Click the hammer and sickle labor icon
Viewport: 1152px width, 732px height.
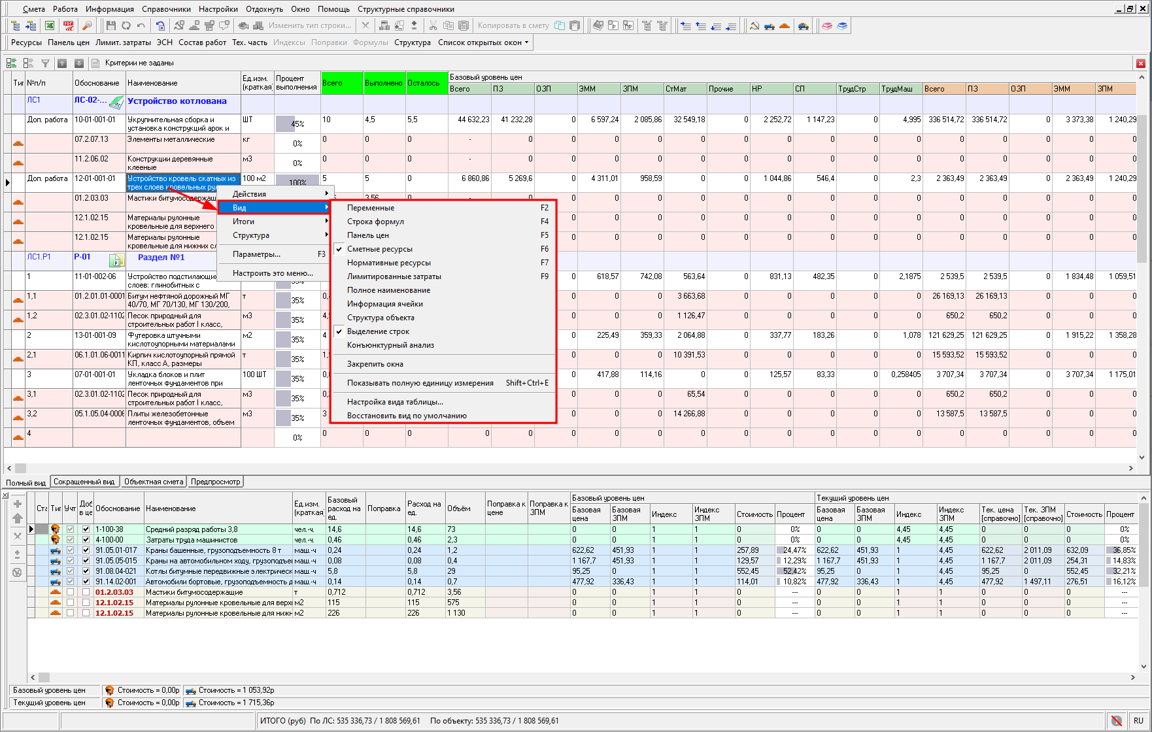tap(754, 25)
